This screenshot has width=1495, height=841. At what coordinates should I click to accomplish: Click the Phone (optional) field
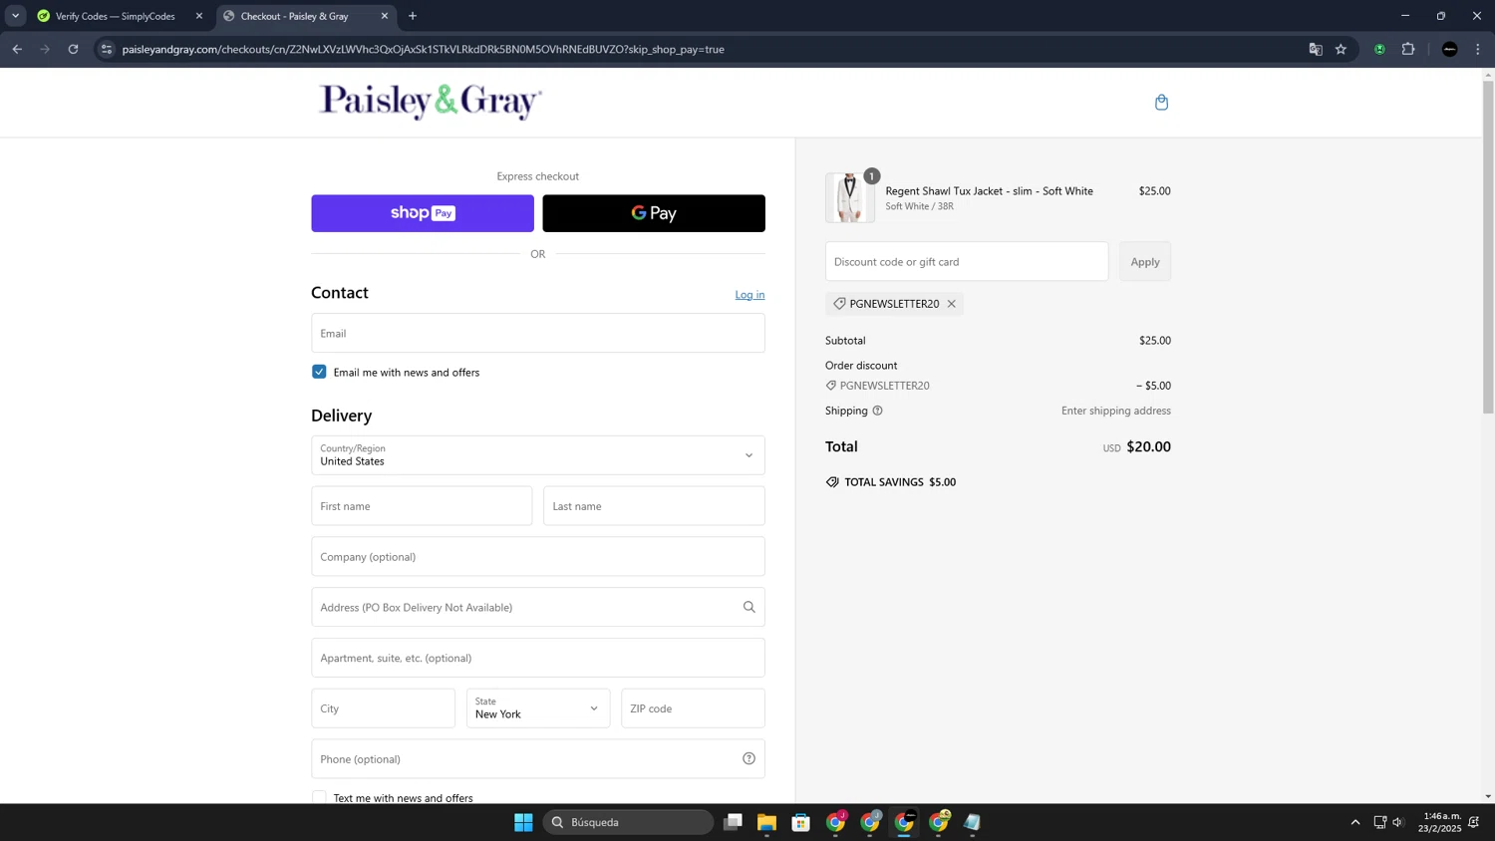point(537,759)
